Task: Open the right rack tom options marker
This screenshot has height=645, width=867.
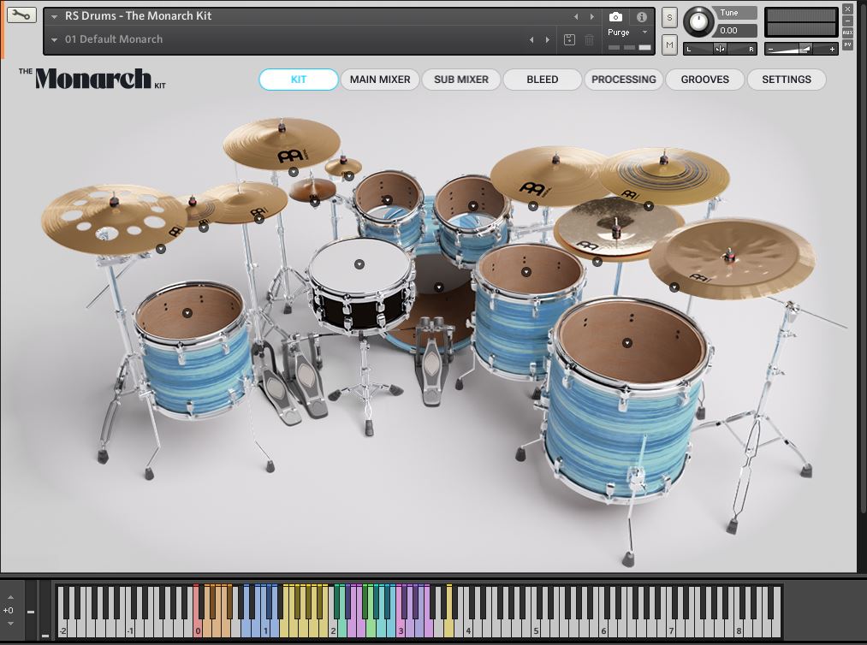Action: pos(472,206)
